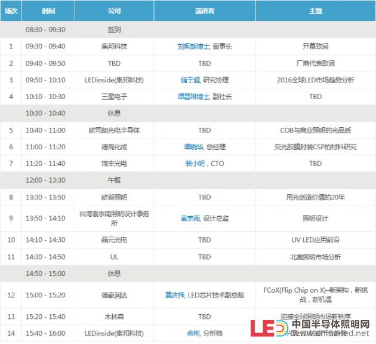Image resolution: width=376 pixels, height=344 pixels.
Task: Select topic 北美照明市场分析
Action: 316,257
